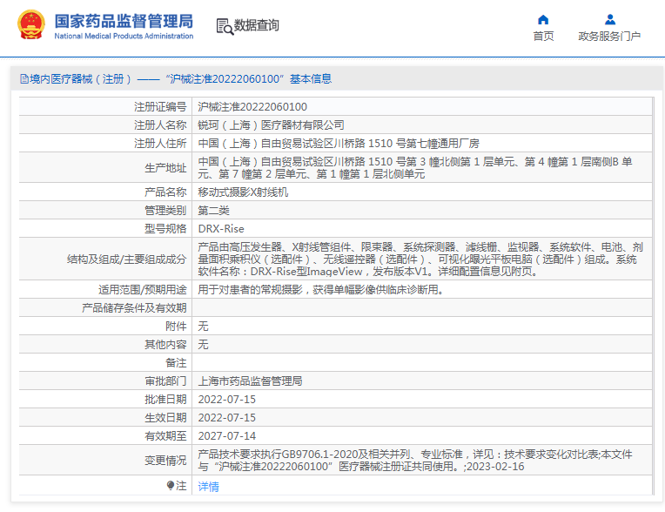665x512 pixels.
Task: Click expiry date 2027-07-14
Action: point(227,436)
